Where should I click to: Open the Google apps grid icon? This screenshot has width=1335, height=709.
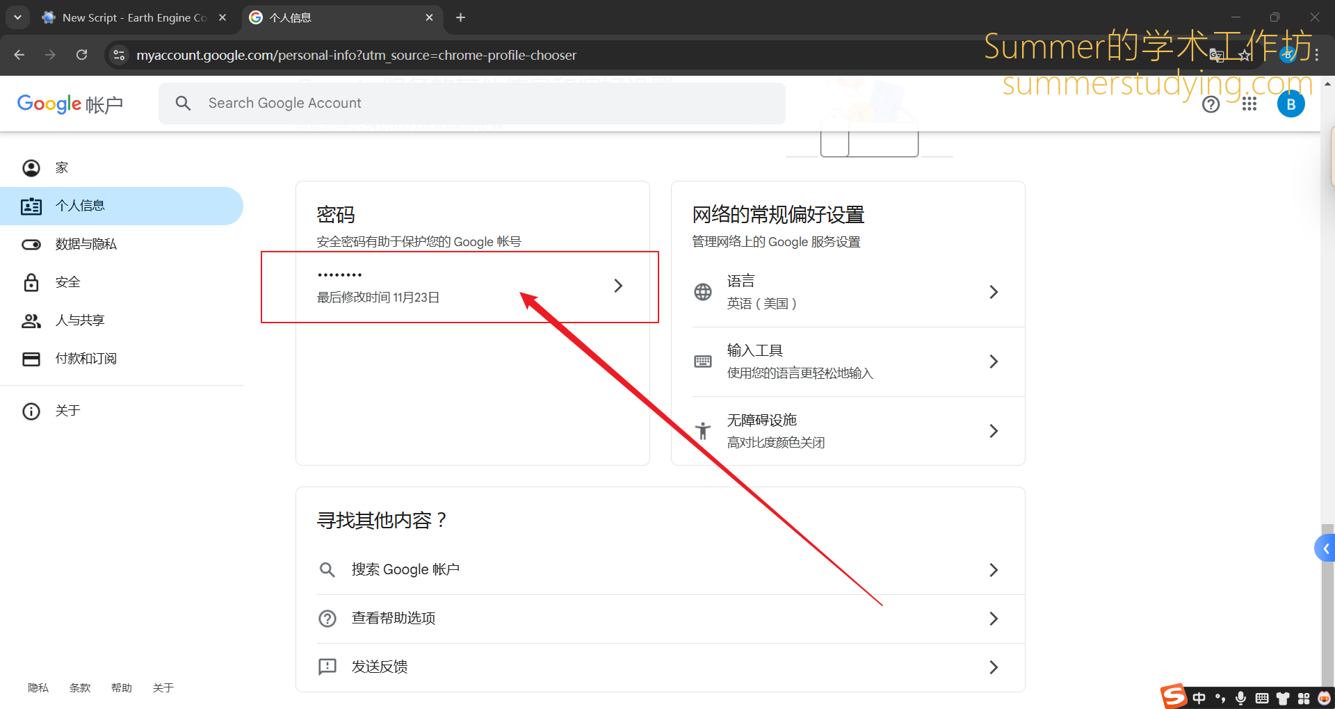coord(1249,104)
